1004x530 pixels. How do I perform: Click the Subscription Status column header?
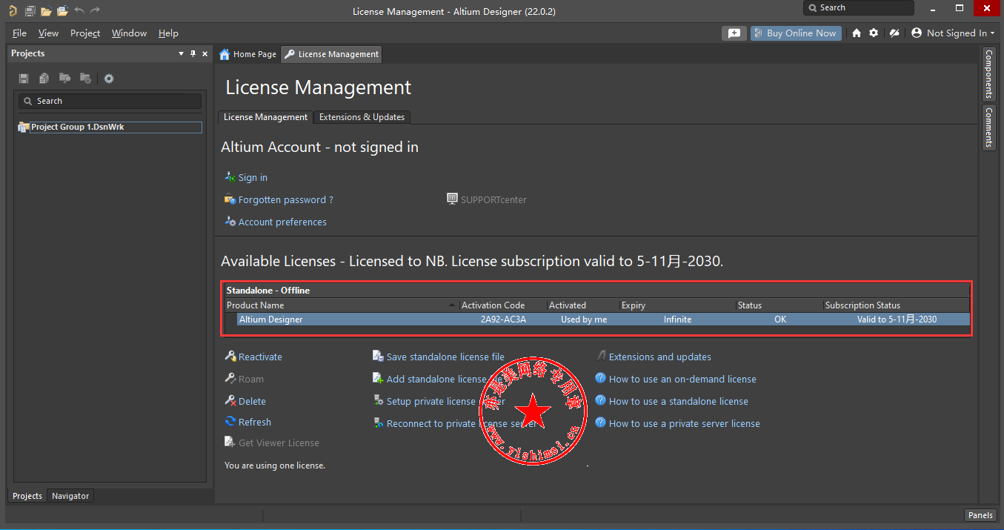(x=896, y=305)
